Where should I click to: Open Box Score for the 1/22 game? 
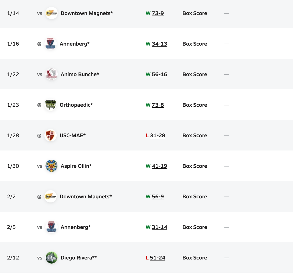195,74
